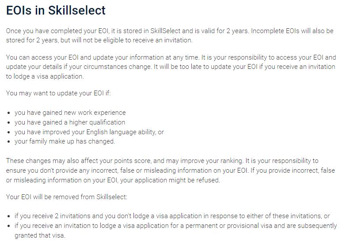Click the words "granted that visa." on the last line

[x=39, y=235]
